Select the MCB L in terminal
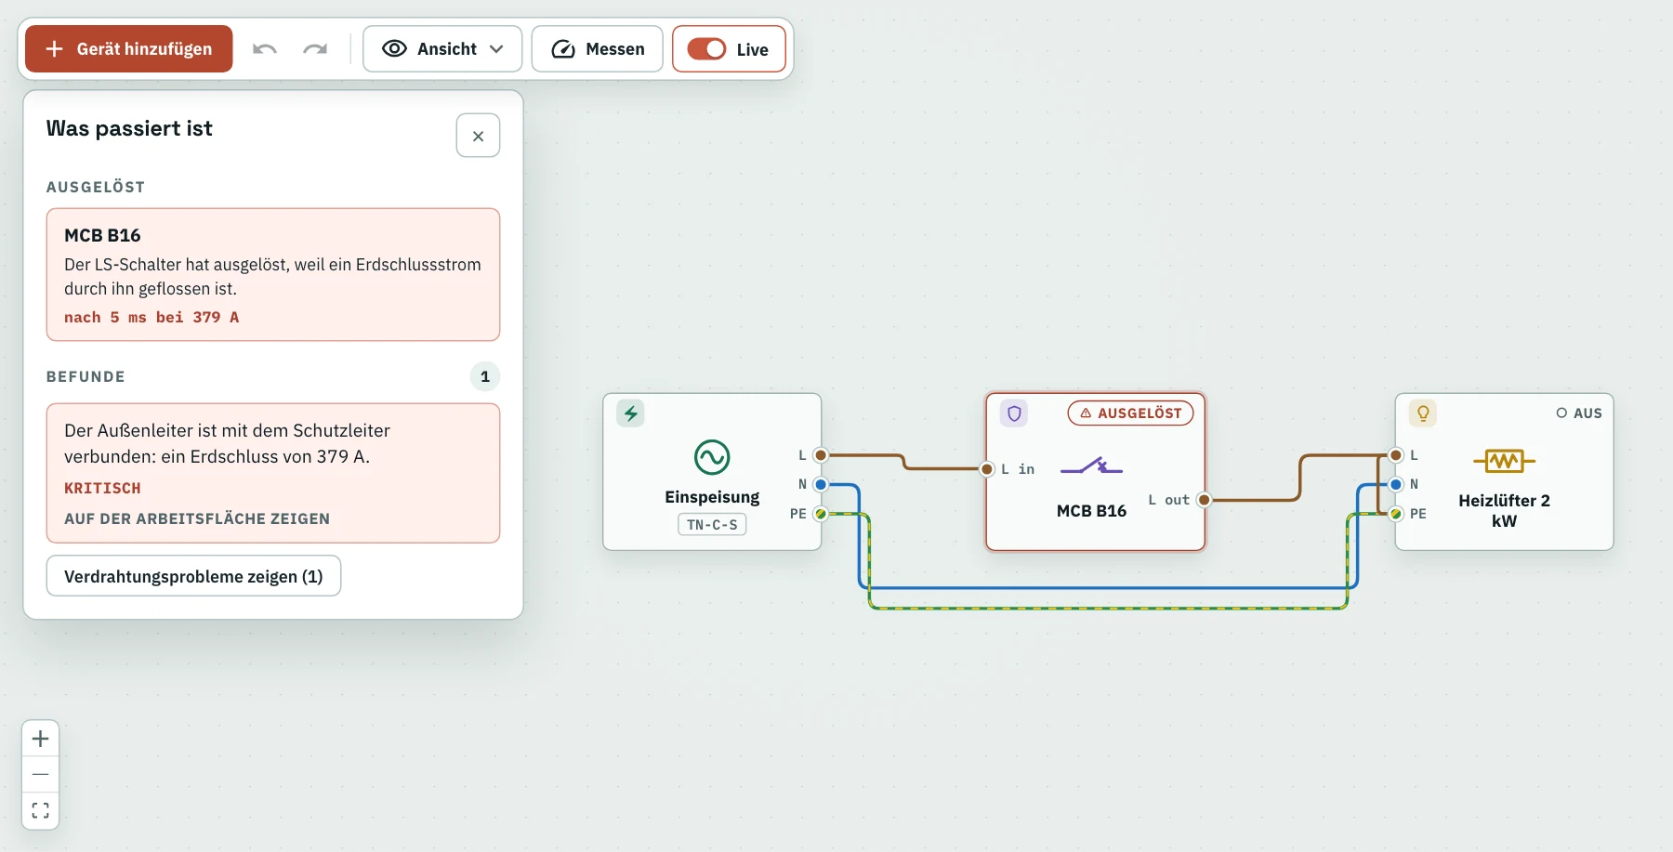The height and width of the screenshot is (852, 1673). pos(987,469)
